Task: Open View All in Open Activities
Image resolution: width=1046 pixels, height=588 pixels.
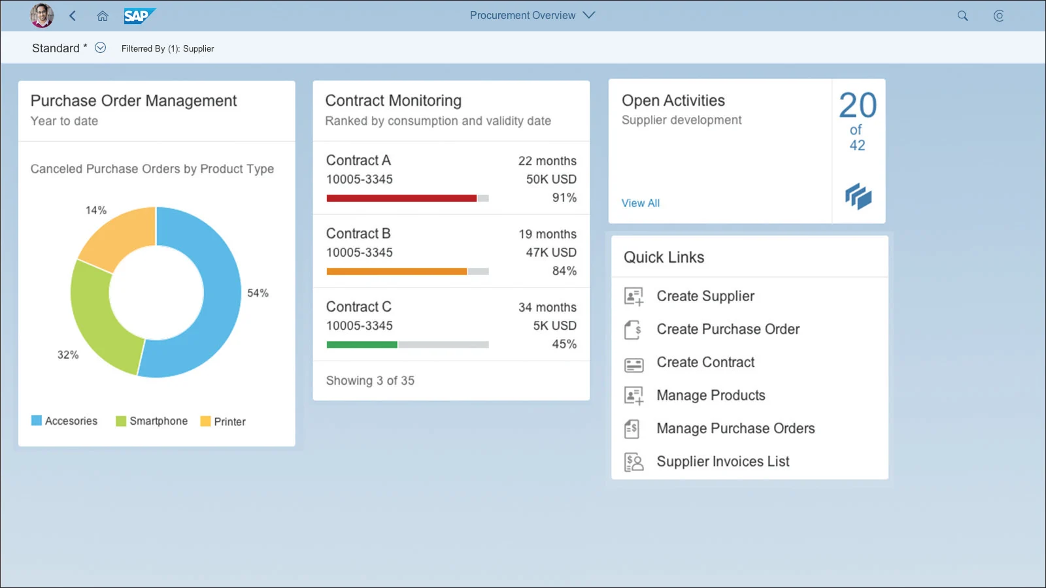Action: click(640, 203)
